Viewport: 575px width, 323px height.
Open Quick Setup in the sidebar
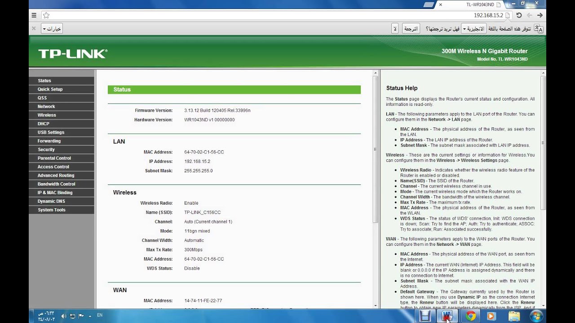click(x=62, y=89)
